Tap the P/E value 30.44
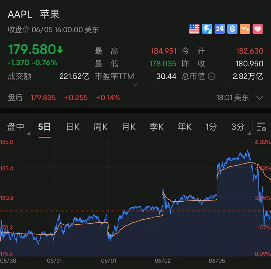This screenshot has height=269, width=271. pyautogui.click(x=166, y=76)
